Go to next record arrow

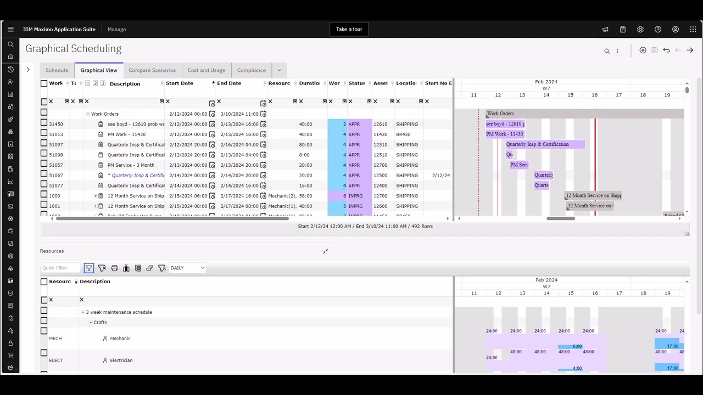click(x=690, y=50)
